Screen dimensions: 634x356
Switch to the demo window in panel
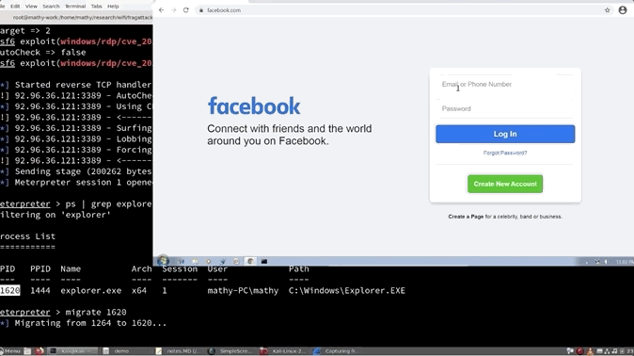point(126,351)
